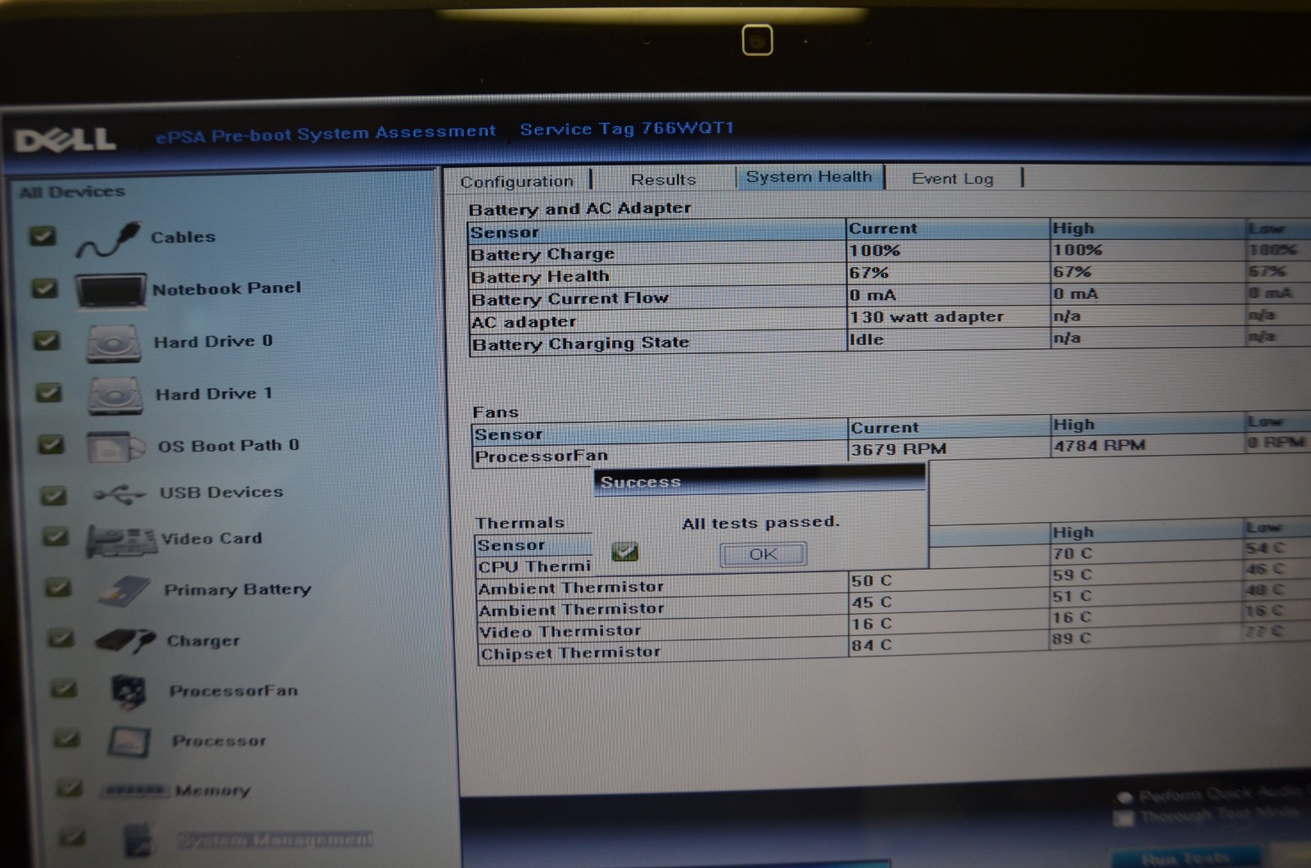
Task: Select the System Management icon
Action: [x=138, y=839]
